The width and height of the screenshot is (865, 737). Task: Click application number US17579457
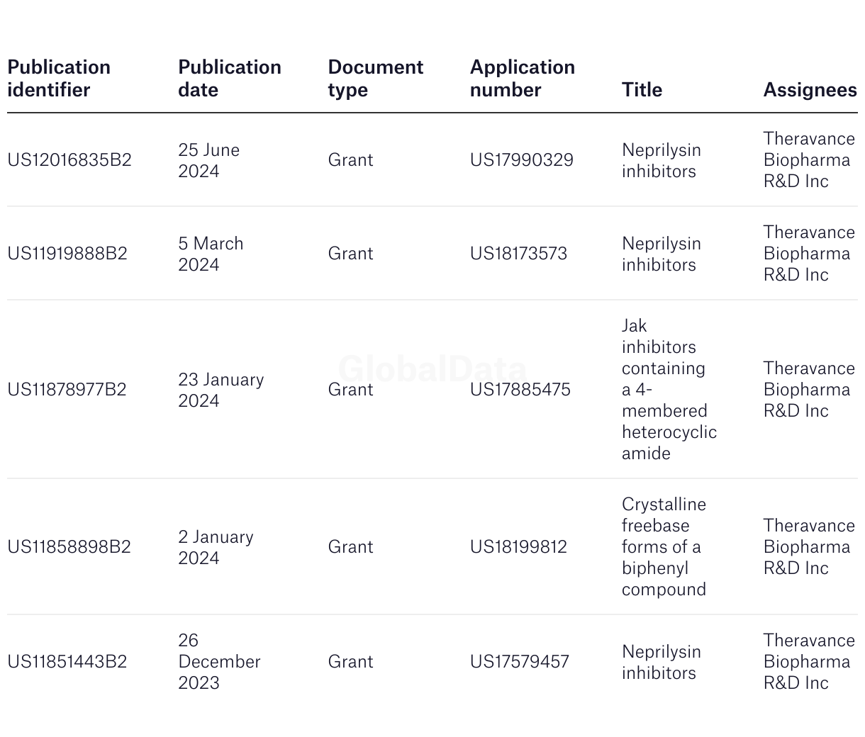pos(520,662)
